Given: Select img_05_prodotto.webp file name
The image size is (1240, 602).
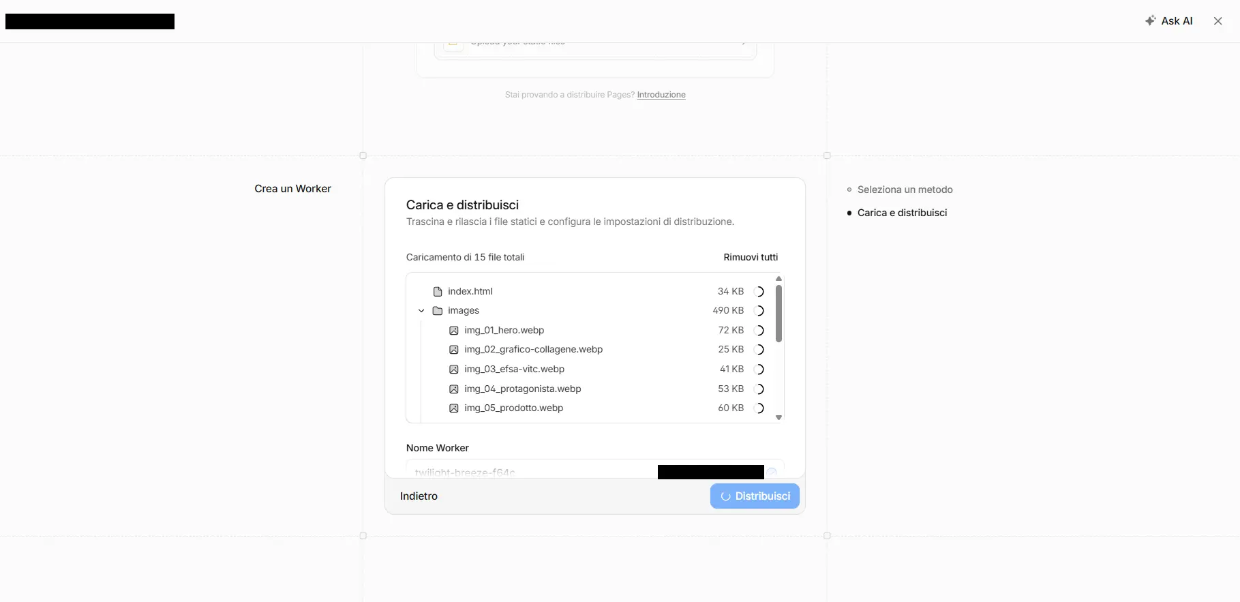Looking at the screenshot, I should tap(513, 408).
